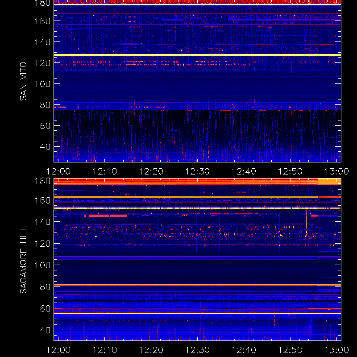This screenshot has height=357, width=357.
Task: Click the SAN VITO axis title
Action: click(23, 81)
